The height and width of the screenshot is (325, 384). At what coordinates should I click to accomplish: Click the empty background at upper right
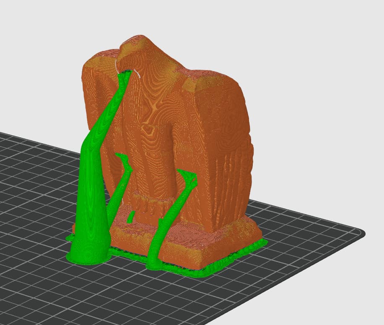(335, 42)
